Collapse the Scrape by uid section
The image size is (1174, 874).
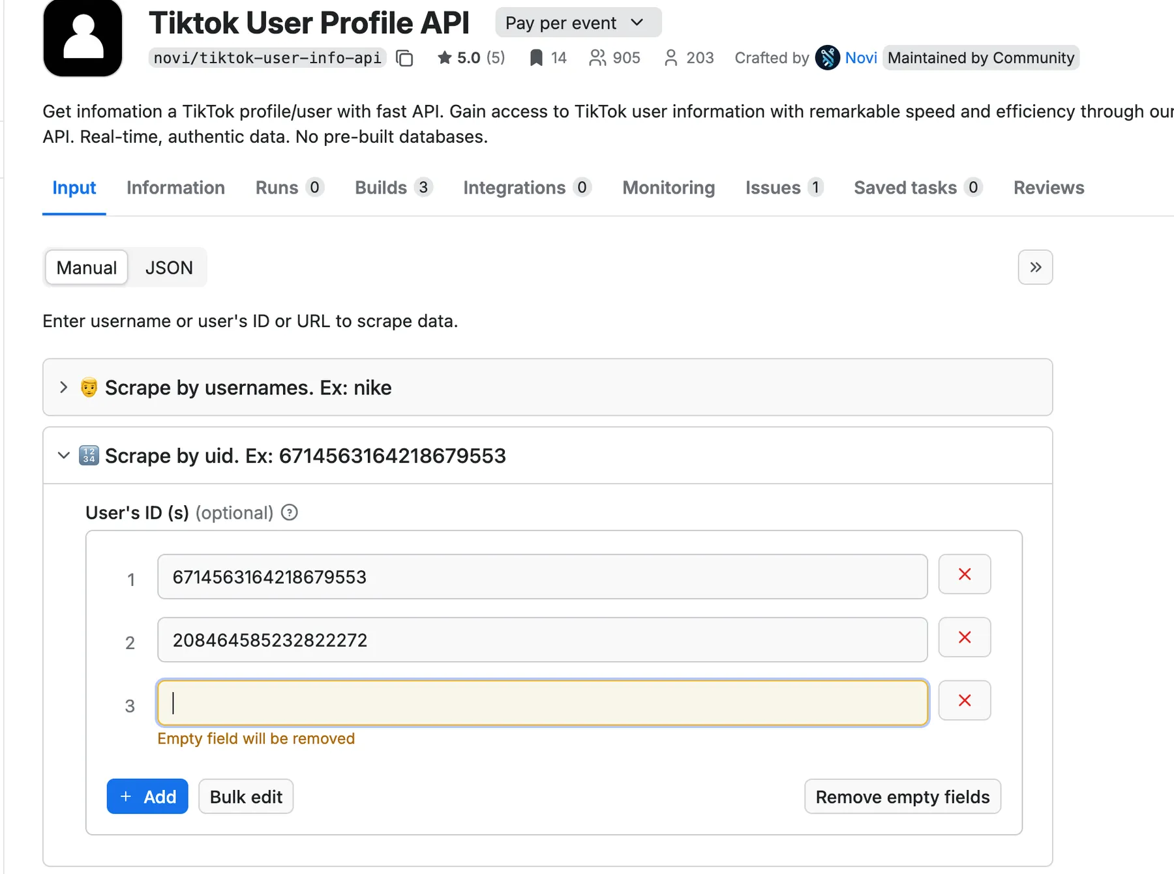coord(64,456)
